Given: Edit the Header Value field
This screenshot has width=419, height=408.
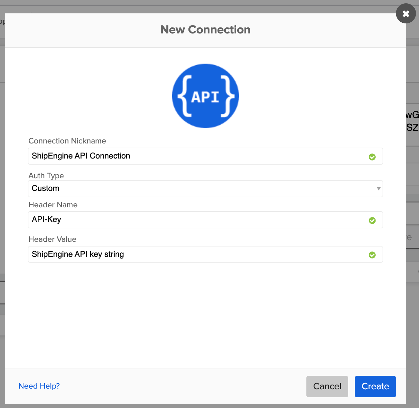Looking at the screenshot, I should pyautogui.click(x=205, y=254).
